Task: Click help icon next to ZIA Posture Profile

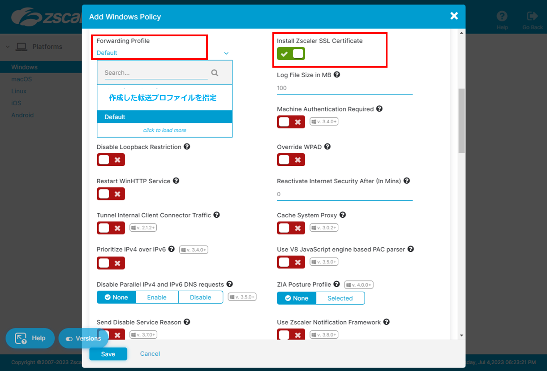Action: tap(337, 284)
